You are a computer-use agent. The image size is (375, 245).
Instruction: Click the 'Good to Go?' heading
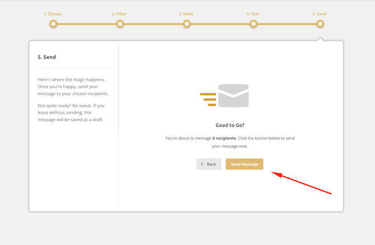[x=230, y=126]
